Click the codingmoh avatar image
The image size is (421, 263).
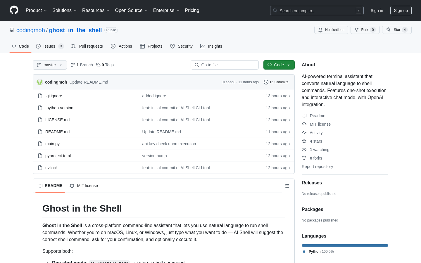pos(40,82)
